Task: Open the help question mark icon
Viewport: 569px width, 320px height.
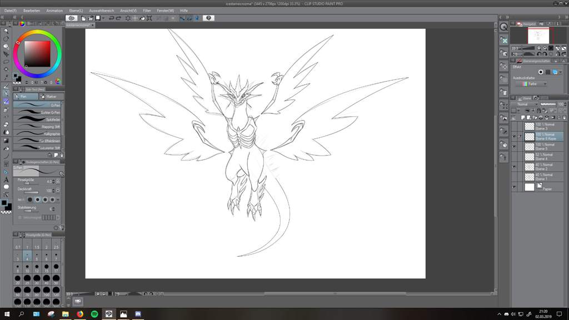Action: pos(209,18)
